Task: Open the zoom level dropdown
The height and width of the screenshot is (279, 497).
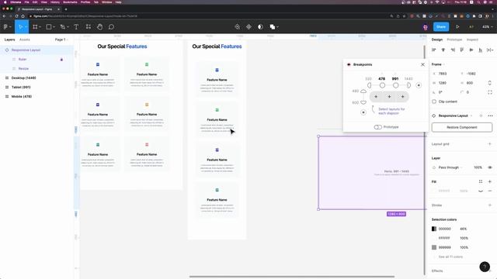Action: [x=487, y=27]
